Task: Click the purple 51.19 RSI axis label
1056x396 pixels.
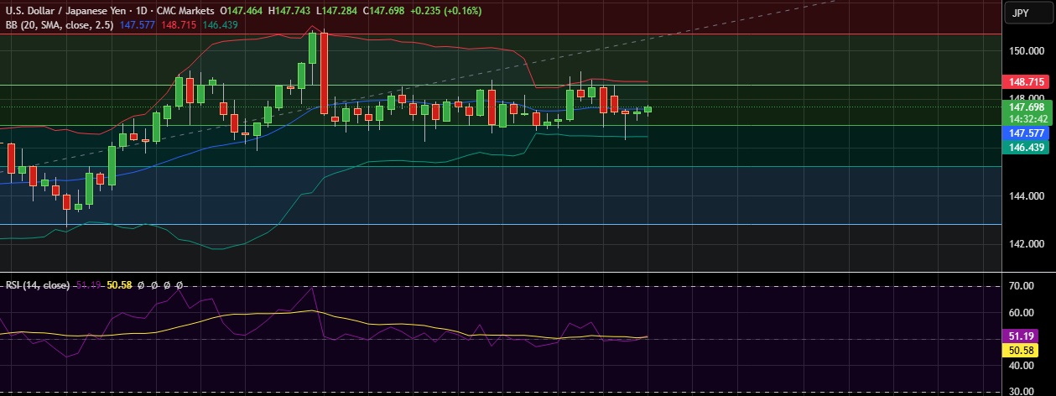Action: pos(1026,335)
